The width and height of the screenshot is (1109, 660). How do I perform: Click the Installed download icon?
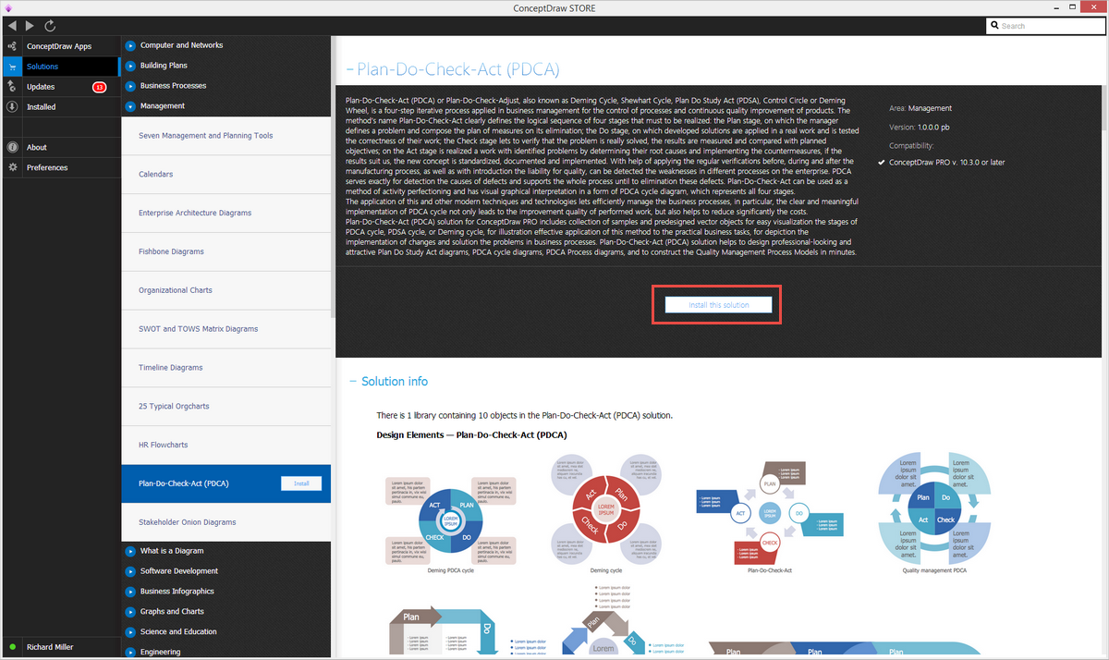coord(12,107)
